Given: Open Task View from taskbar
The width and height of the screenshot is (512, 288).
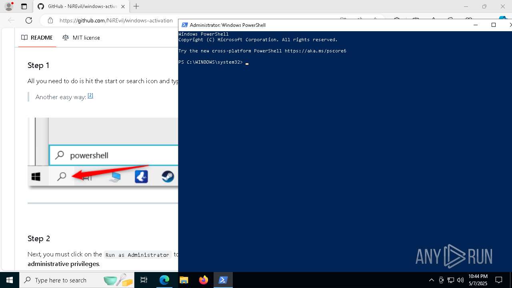Looking at the screenshot, I should pos(144,280).
